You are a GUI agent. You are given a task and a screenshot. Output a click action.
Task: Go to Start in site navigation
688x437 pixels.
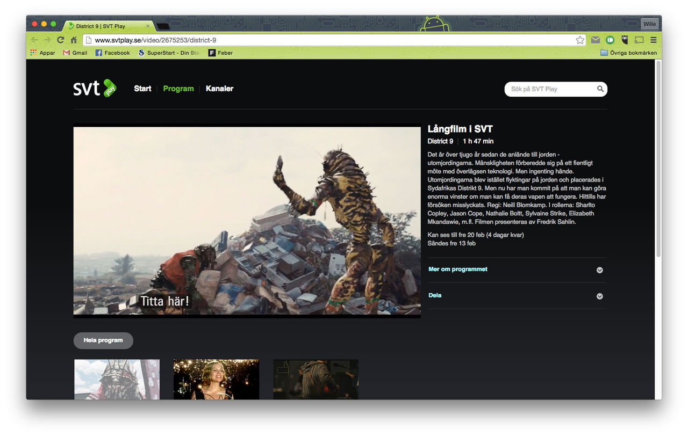click(x=142, y=89)
